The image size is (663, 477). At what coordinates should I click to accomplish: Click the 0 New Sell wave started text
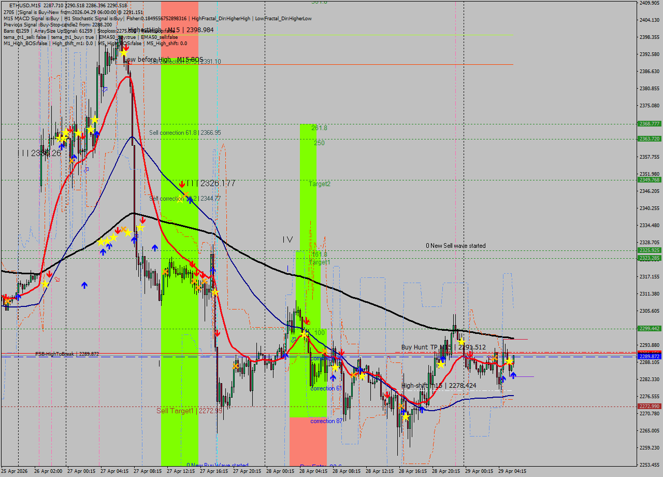tap(456, 246)
